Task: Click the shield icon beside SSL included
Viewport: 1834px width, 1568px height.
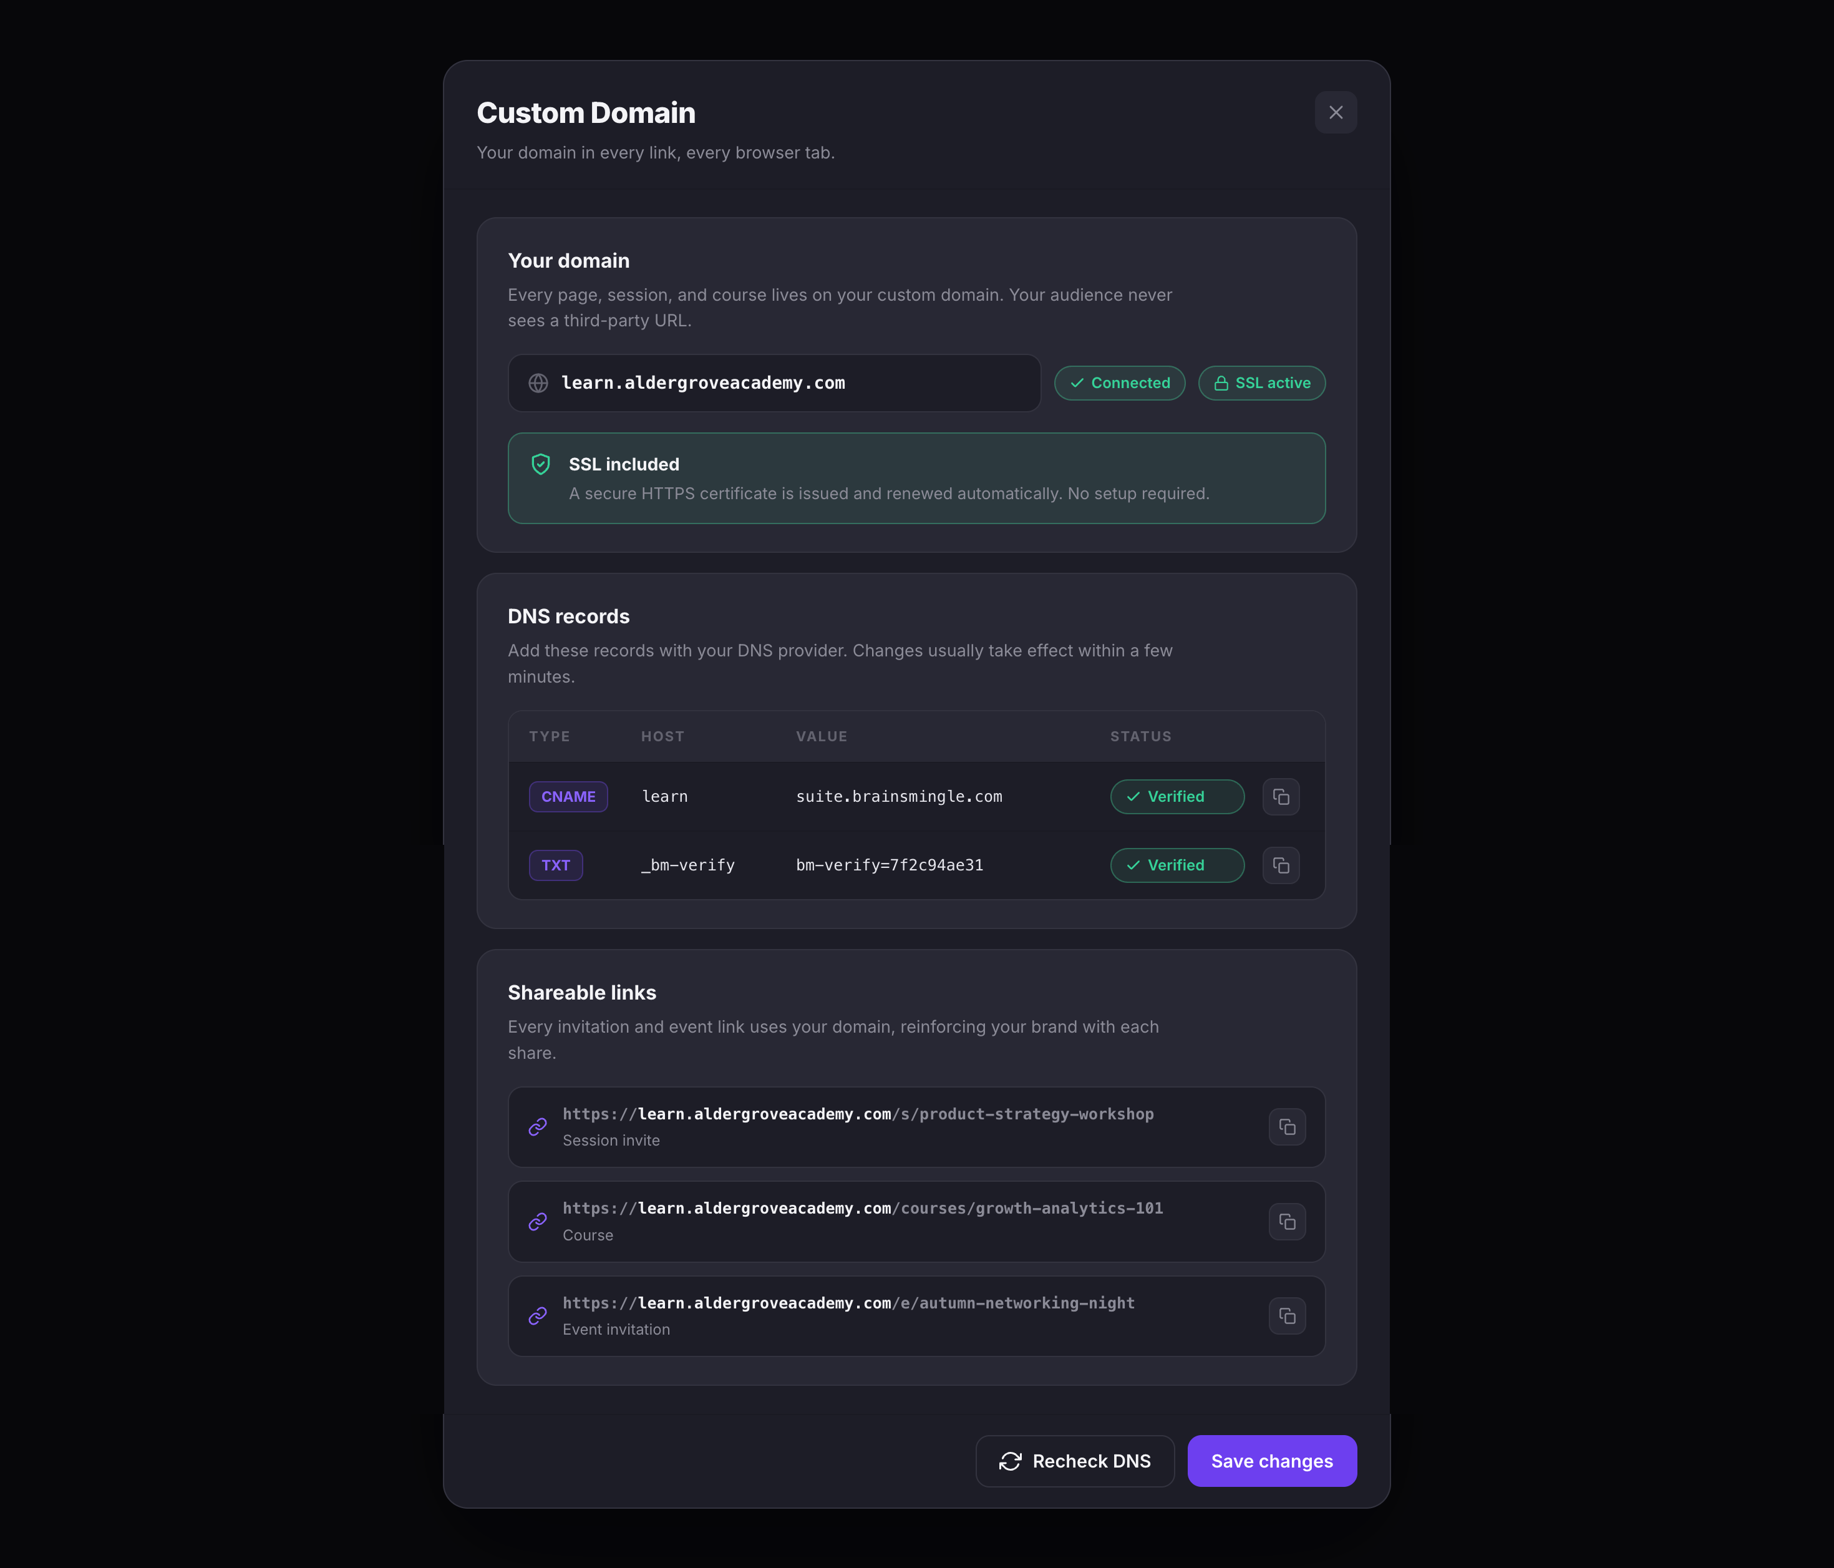Action: tap(540, 464)
